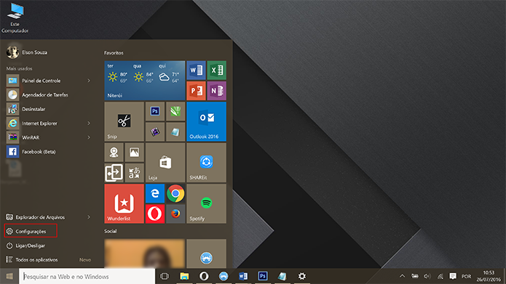Open the weather tile for Niterói

(145, 81)
